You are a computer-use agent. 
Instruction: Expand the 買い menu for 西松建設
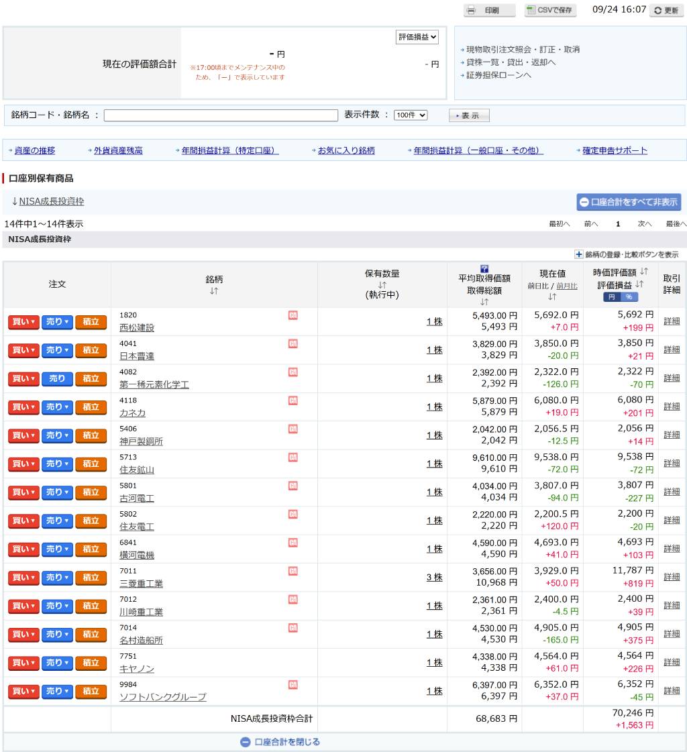coord(23,322)
